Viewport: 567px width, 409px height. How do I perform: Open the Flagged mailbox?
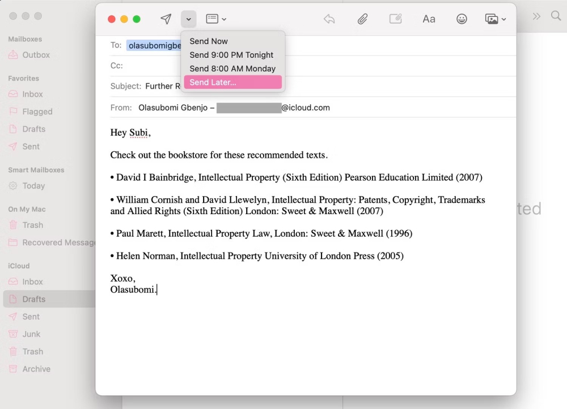pos(36,111)
